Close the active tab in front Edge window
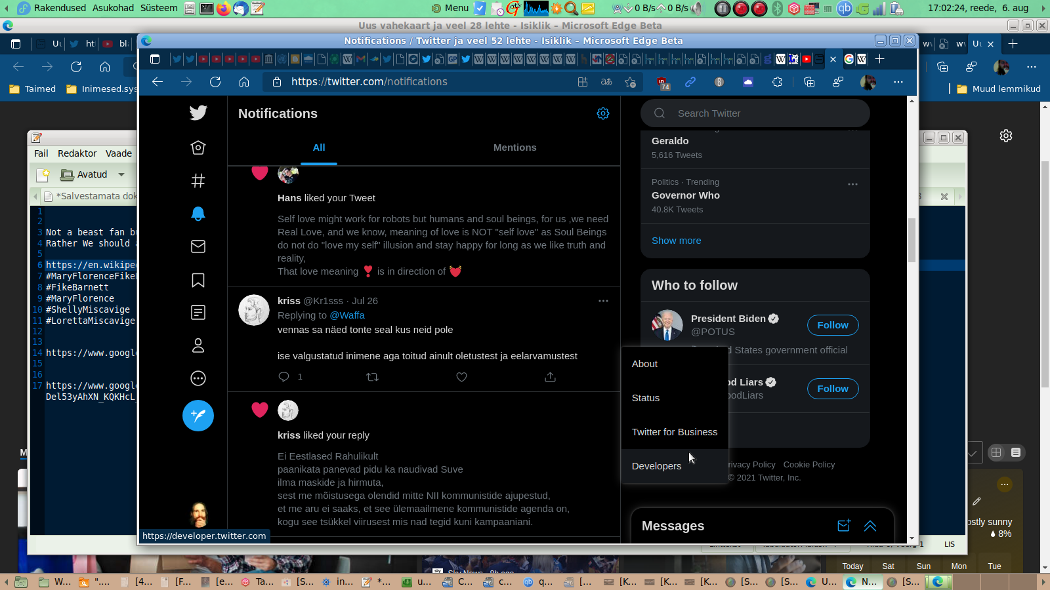The width and height of the screenshot is (1050, 590). [x=833, y=59]
